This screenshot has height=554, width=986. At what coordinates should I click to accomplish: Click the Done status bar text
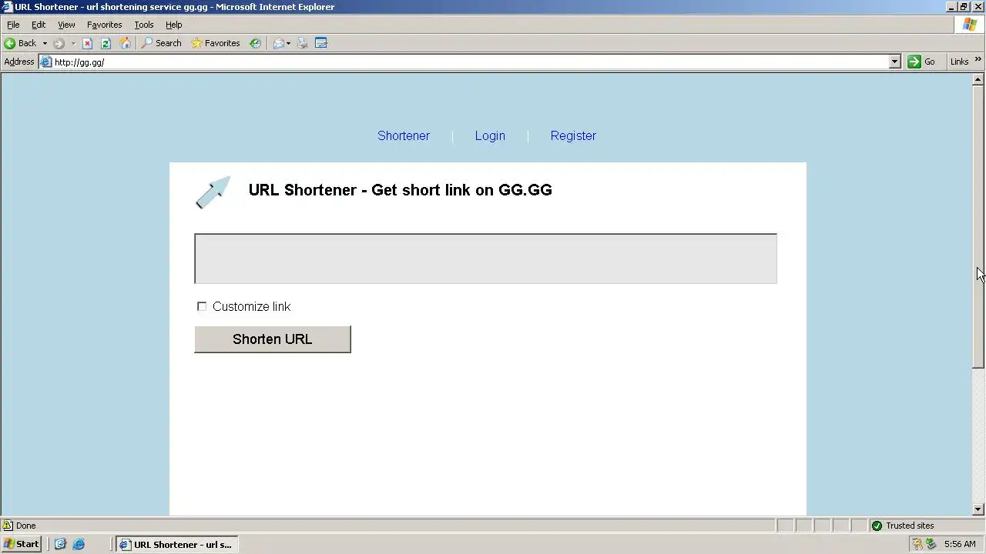26,526
